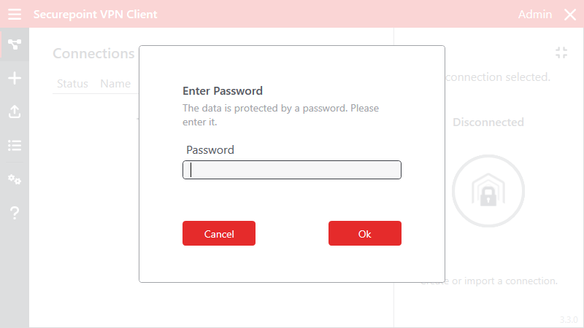Open the hamburger menu
Image resolution: width=584 pixels, height=328 pixels.
(x=15, y=15)
